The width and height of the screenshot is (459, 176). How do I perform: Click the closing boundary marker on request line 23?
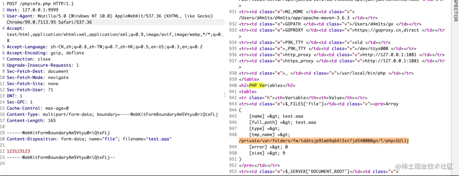click(x=61, y=157)
